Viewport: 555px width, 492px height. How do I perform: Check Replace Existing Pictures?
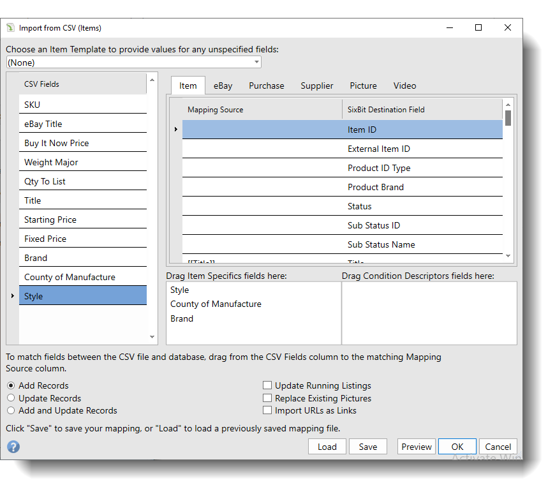[x=267, y=398]
